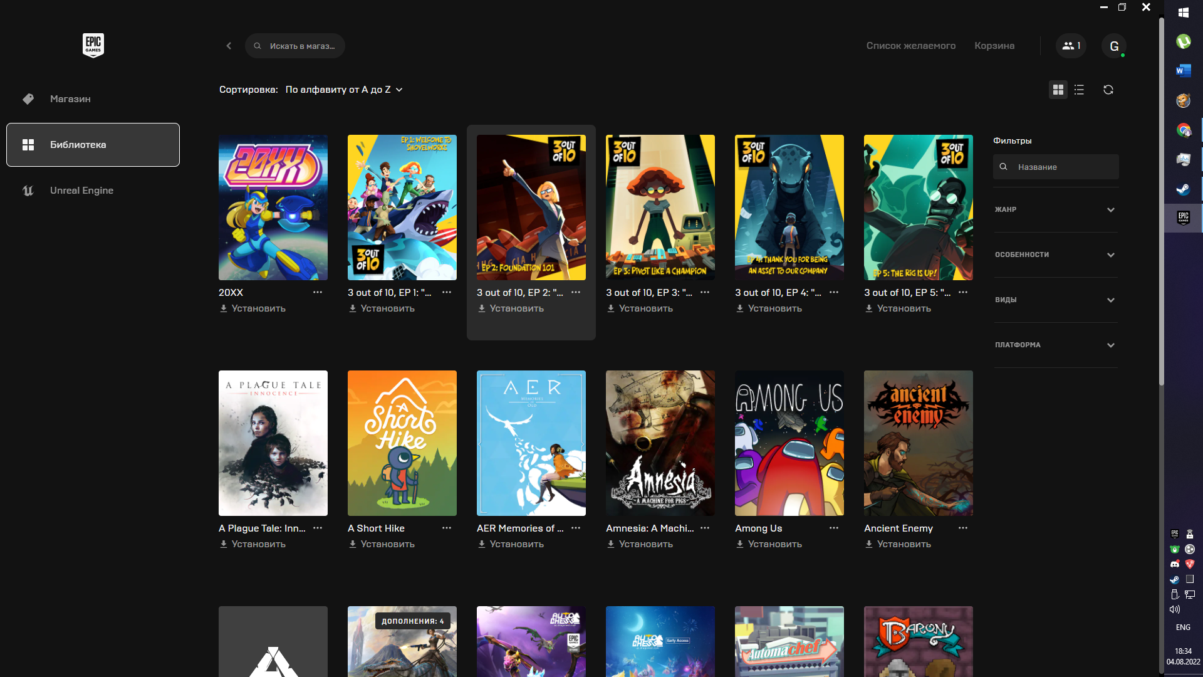Open the sort order dropdown
Screen dimensions: 1203x677
(344, 90)
